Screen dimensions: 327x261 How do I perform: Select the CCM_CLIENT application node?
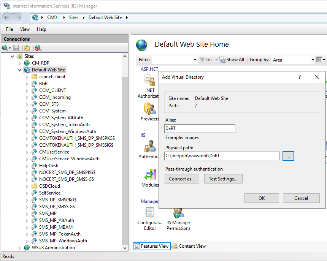coord(52,90)
